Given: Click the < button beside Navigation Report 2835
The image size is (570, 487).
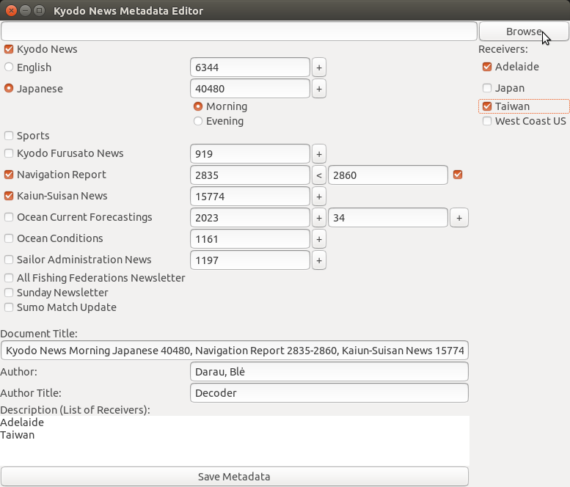Looking at the screenshot, I should point(319,175).
